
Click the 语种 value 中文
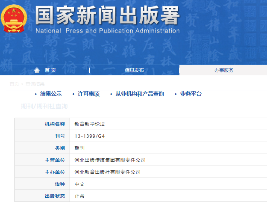79,184
